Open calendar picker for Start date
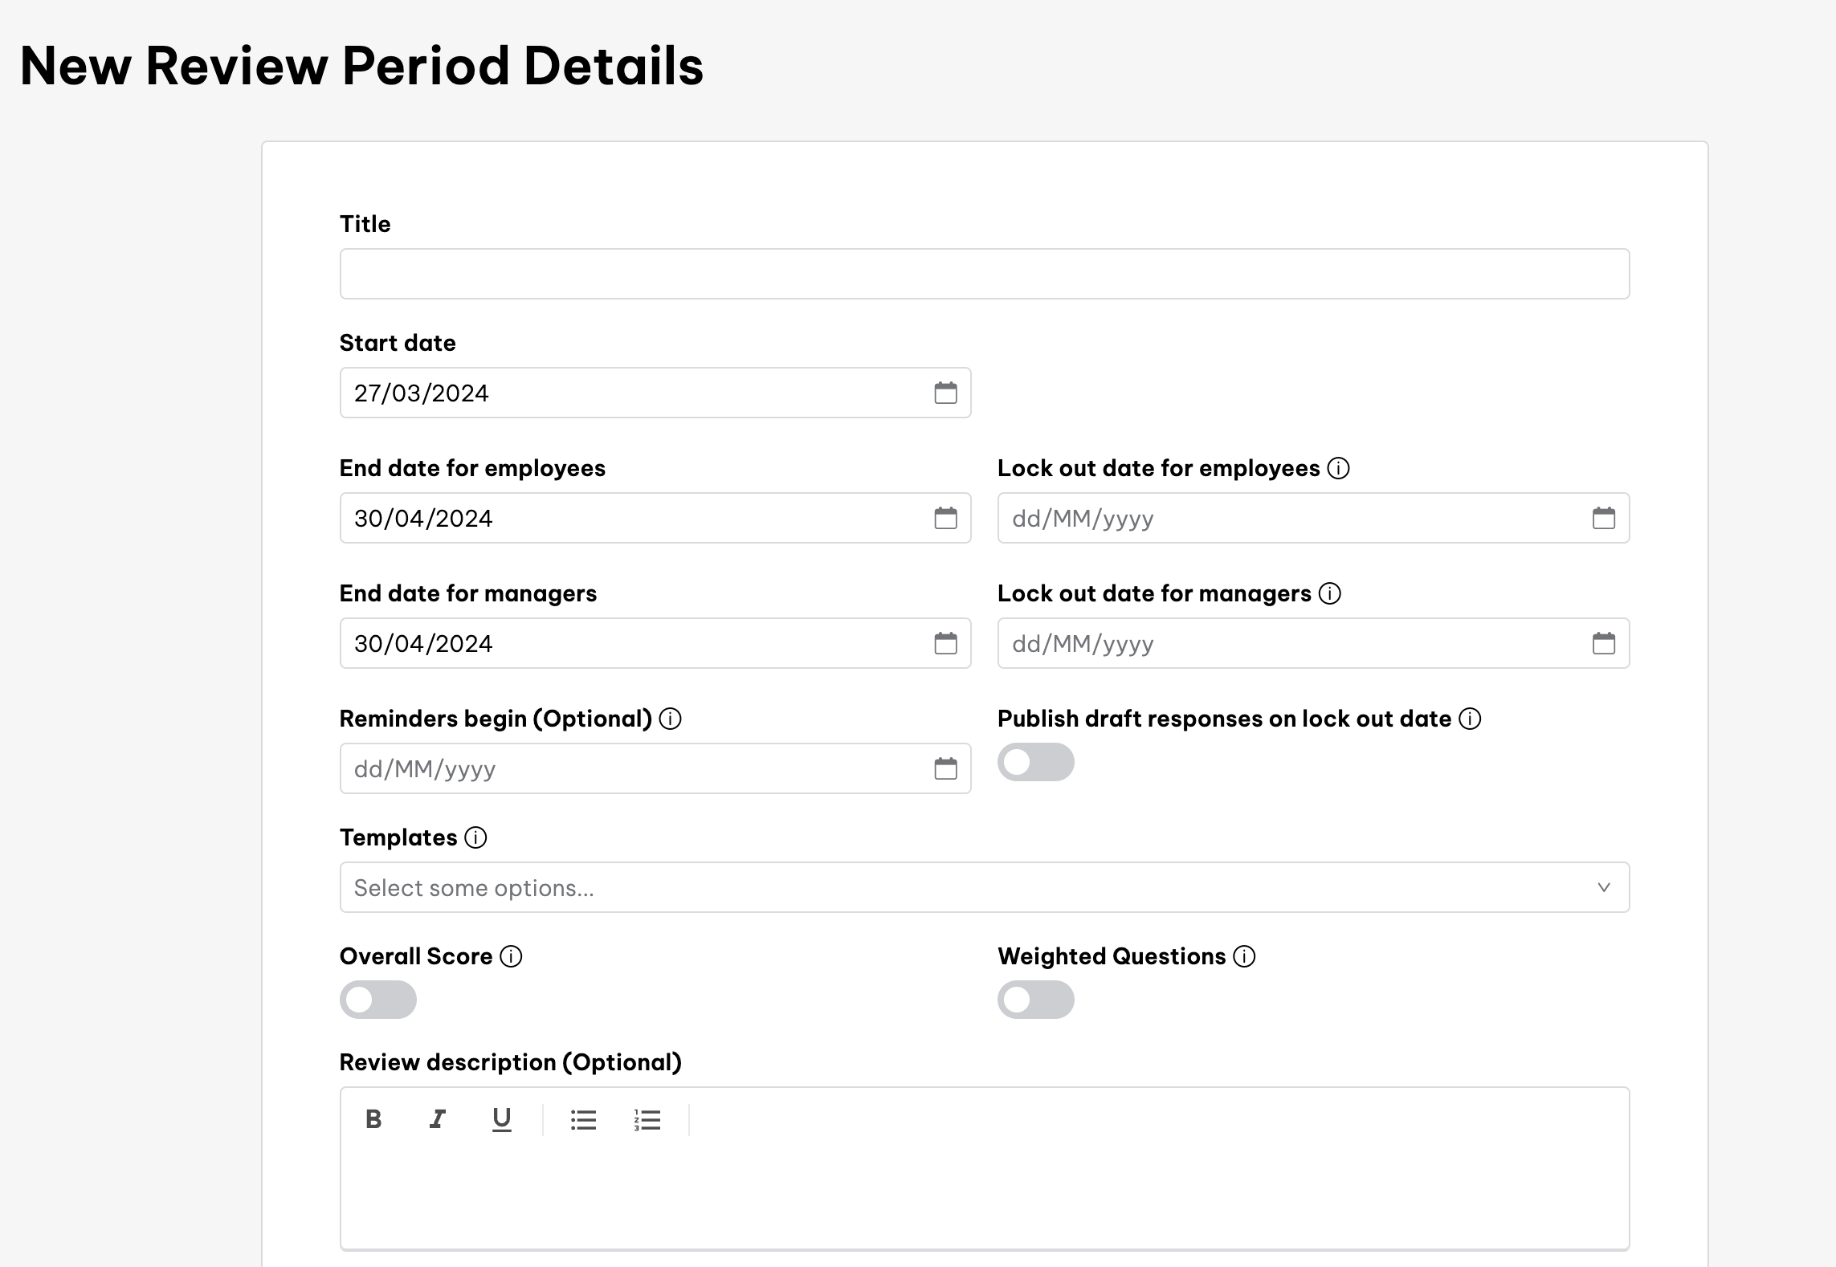Viewport: 1836px width, 1267px height. pos(945,393)
